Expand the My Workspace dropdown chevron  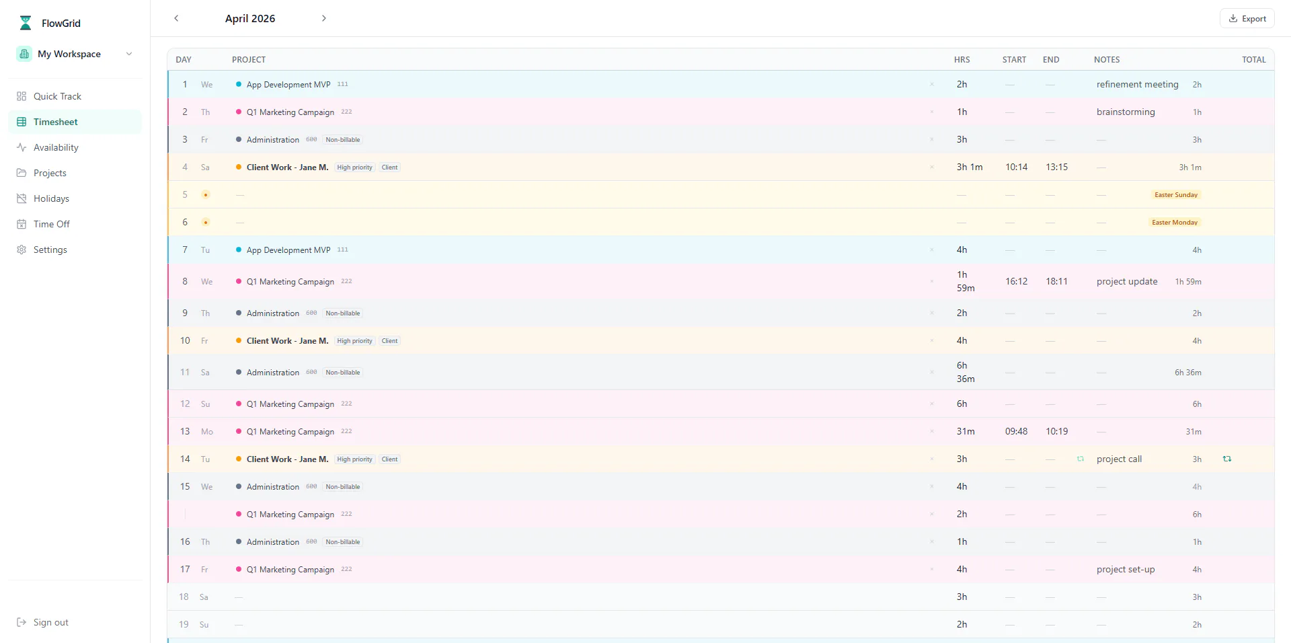129,54
